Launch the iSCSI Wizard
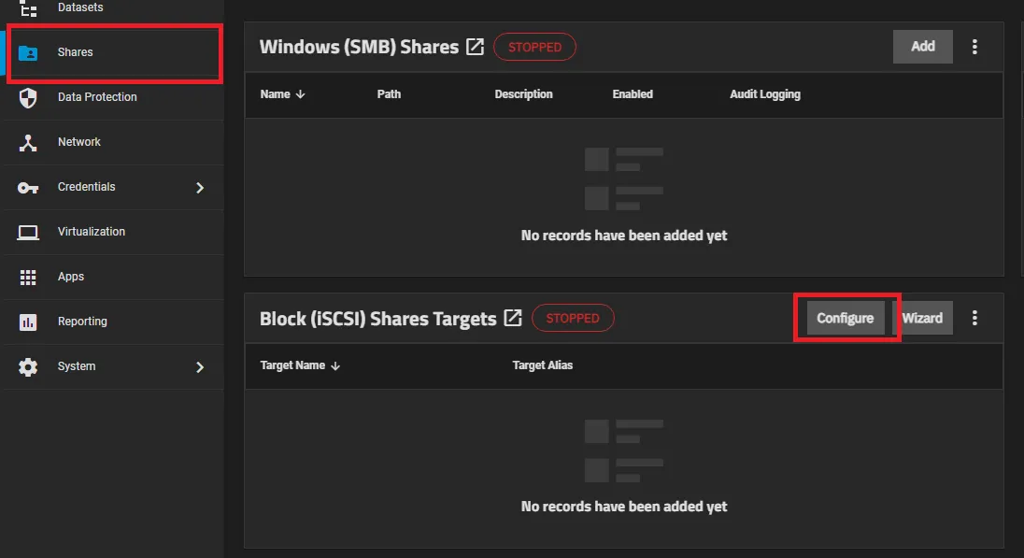The image size is (1024, 558). 923,318
